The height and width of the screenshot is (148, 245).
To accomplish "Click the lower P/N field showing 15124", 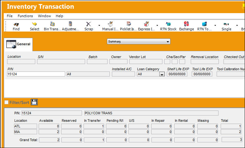I will pos(51,113).
